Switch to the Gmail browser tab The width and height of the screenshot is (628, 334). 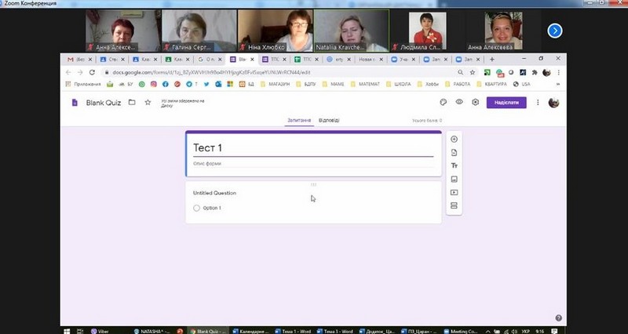[x=79, y=60]
